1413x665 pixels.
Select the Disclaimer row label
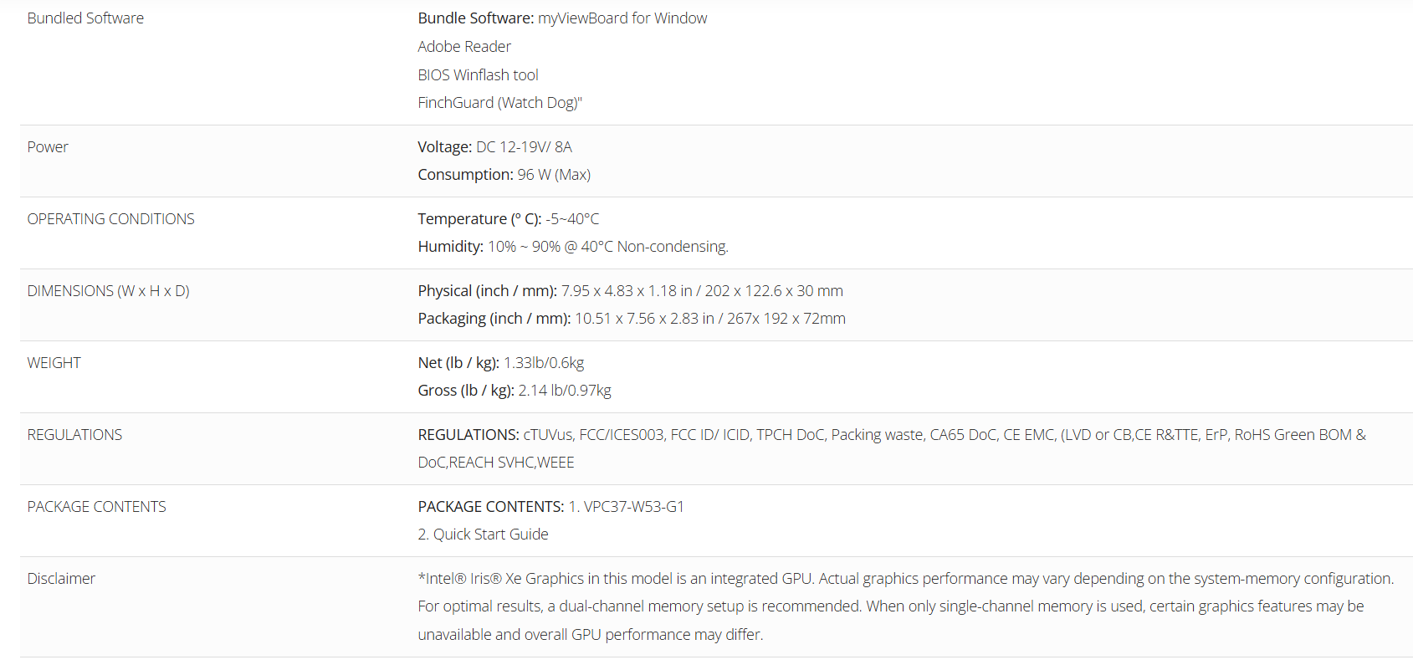[61, 579]
